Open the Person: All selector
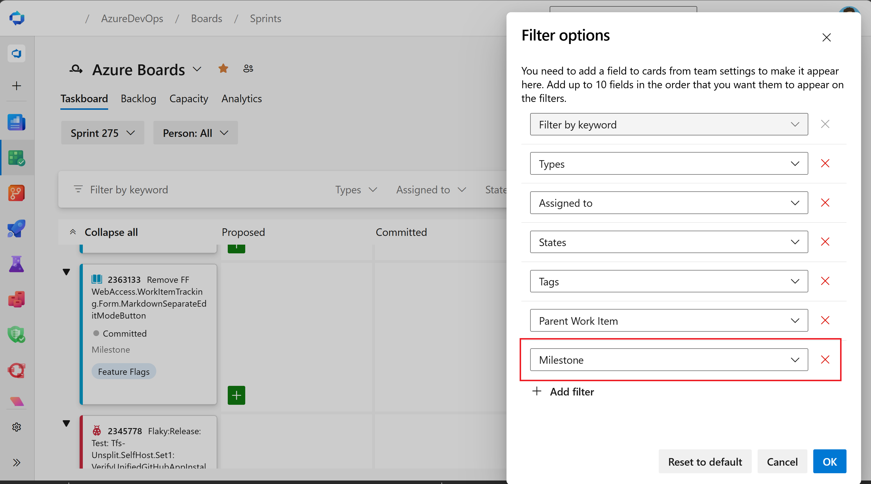This screenshot has height=484, width=871. (x=195, y=133)
